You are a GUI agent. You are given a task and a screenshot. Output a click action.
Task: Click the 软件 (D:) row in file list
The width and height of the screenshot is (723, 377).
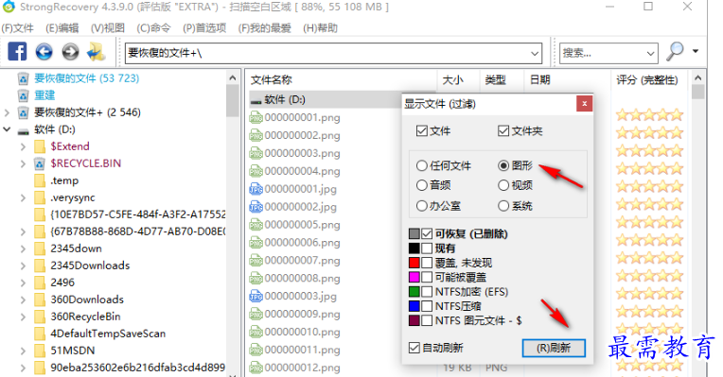[x=326, y=99]
